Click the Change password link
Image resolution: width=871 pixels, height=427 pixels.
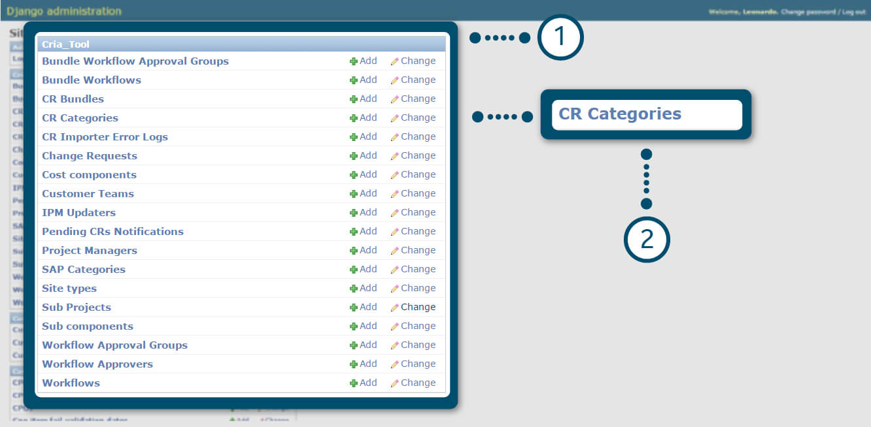pyautogui.click(x=808, y=12)
